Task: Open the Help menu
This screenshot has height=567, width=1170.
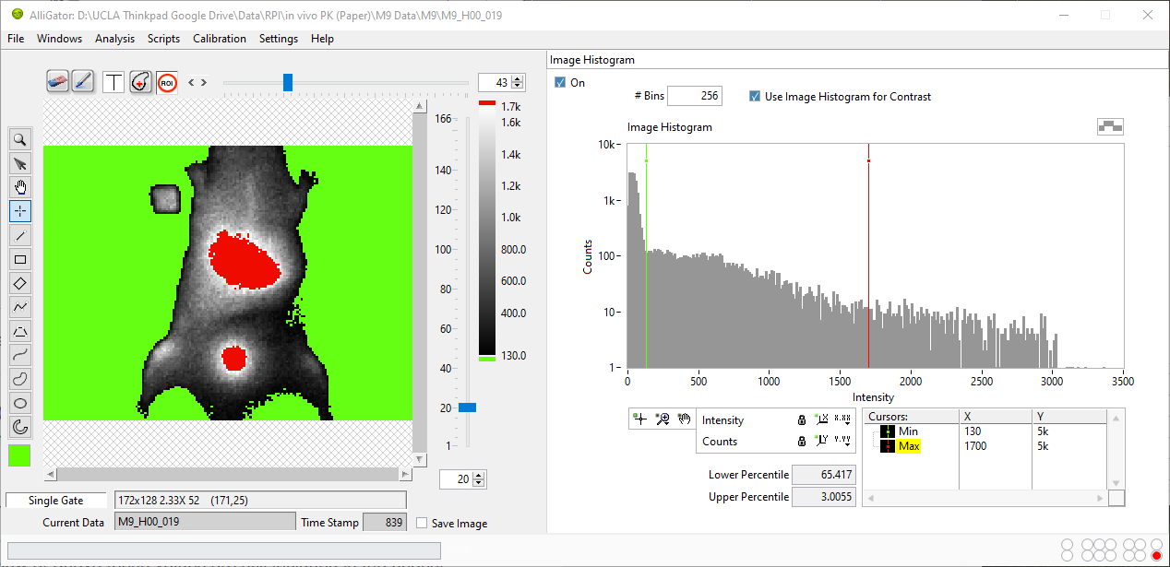Action: pos(322,39)
